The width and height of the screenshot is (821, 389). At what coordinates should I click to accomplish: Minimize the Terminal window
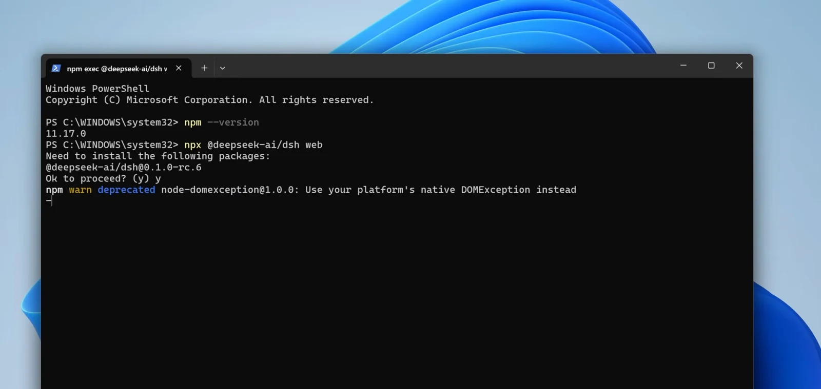click(683, 66)
